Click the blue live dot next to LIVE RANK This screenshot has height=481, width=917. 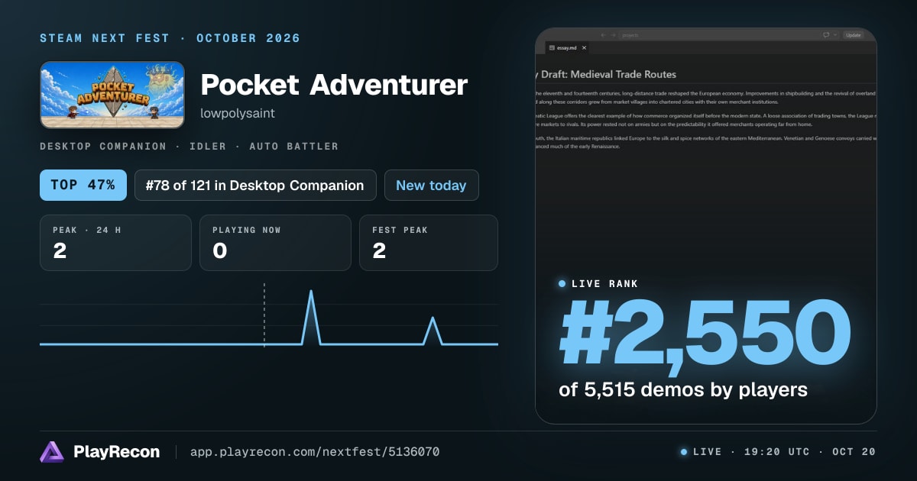pyautogui.click(x=562, y=284)
